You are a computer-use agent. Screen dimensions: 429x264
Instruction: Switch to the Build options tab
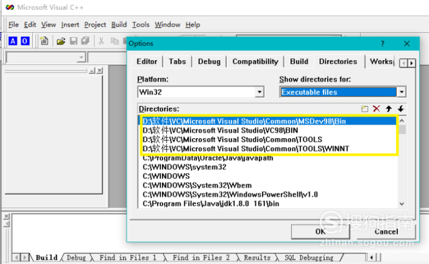click(299, 61)
